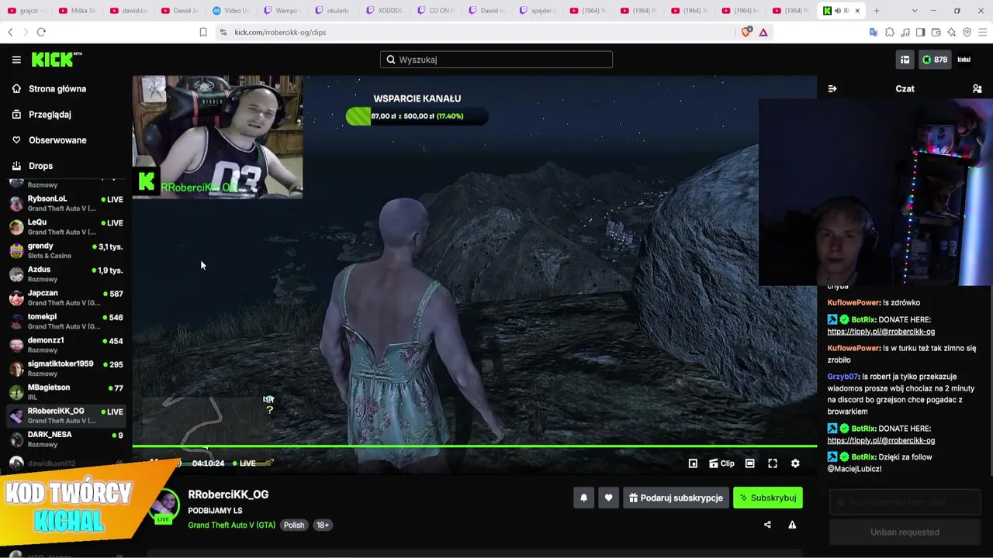This screenshot has width=993, height=558.
Task: Switch to the Wampir Twitch tab
Action: (x=281, y=11)
